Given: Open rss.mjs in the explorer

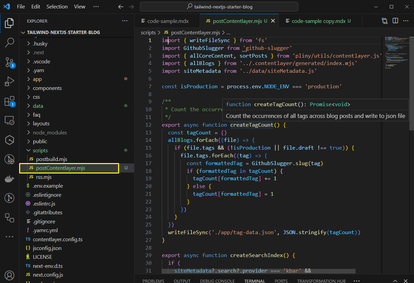Looking at the screenshot, I should pyautogui.click(x=44, y=177).
